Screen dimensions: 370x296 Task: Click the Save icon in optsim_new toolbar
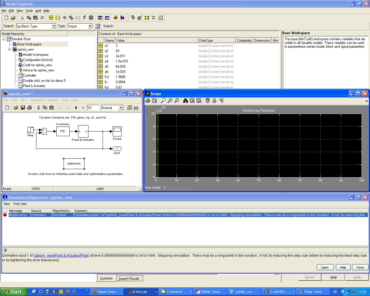(x=23, y=108)
